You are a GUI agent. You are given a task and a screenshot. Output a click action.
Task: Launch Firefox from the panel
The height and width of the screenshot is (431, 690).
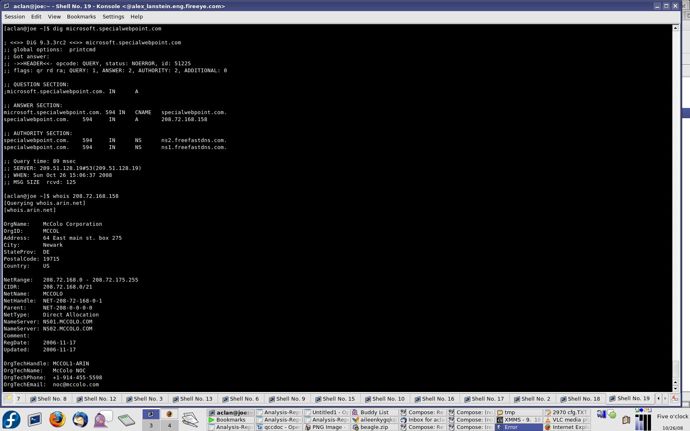(x=57, y=420)
